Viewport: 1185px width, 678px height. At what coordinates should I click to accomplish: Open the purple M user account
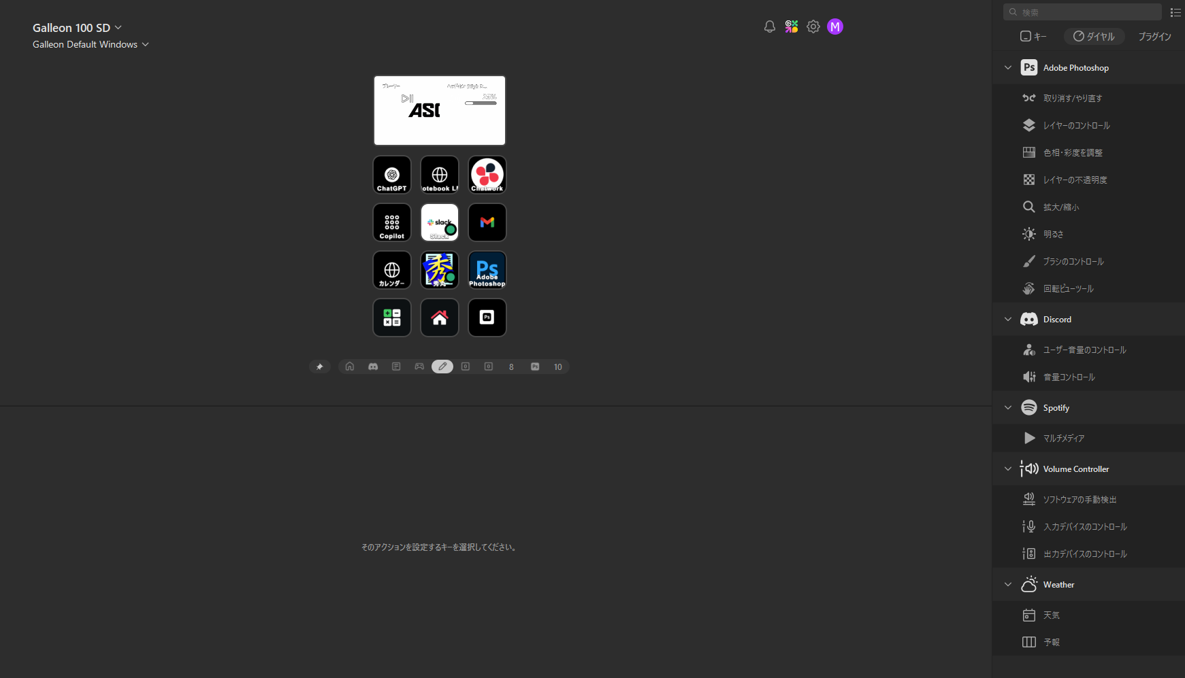tap(835, 27)
